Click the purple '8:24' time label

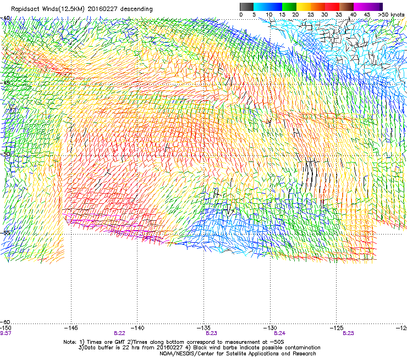(x=279, y=333)
